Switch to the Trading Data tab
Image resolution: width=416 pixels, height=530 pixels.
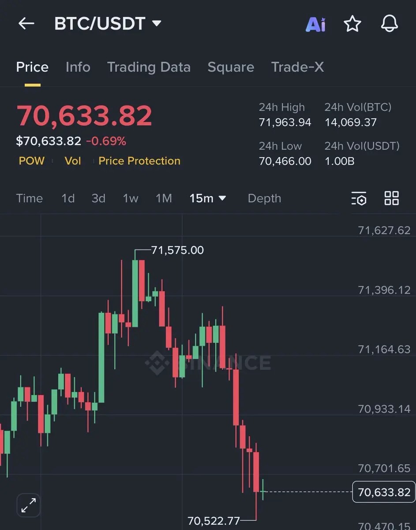pos(149,67)
